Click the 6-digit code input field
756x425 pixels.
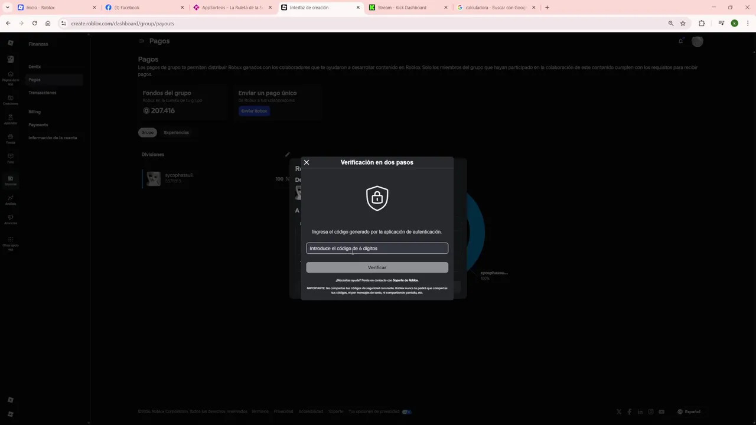coord(377,249)
